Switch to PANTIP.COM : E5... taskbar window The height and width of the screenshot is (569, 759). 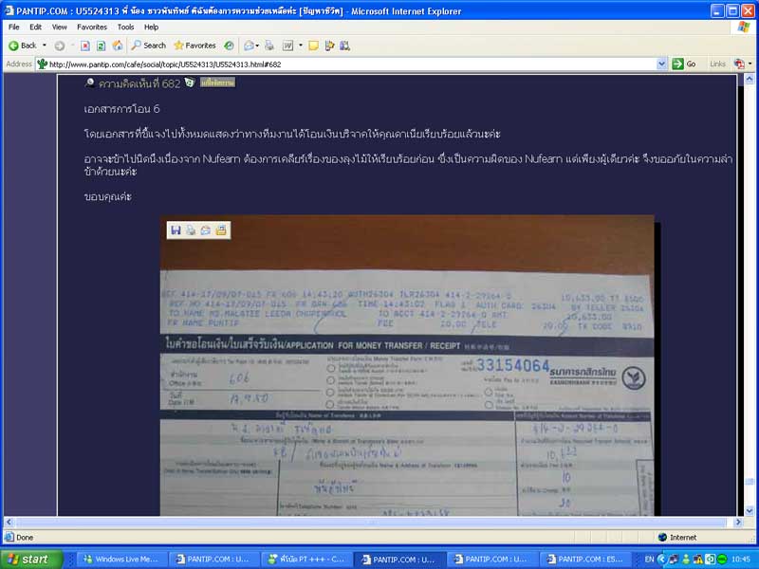(586, 559)
